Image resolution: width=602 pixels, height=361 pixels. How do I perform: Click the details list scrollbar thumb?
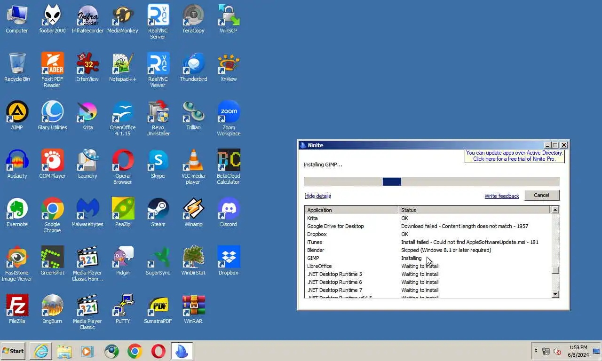(x=555, y=270)
